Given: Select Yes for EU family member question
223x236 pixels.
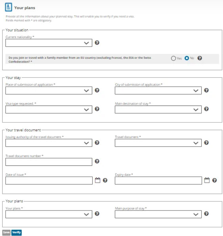Looking at the screenshot, I should 173,58.
